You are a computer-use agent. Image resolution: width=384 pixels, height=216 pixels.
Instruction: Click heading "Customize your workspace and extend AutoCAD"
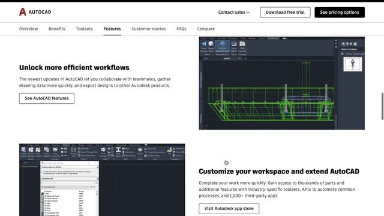pyautogui.click(x=279, y=171)
